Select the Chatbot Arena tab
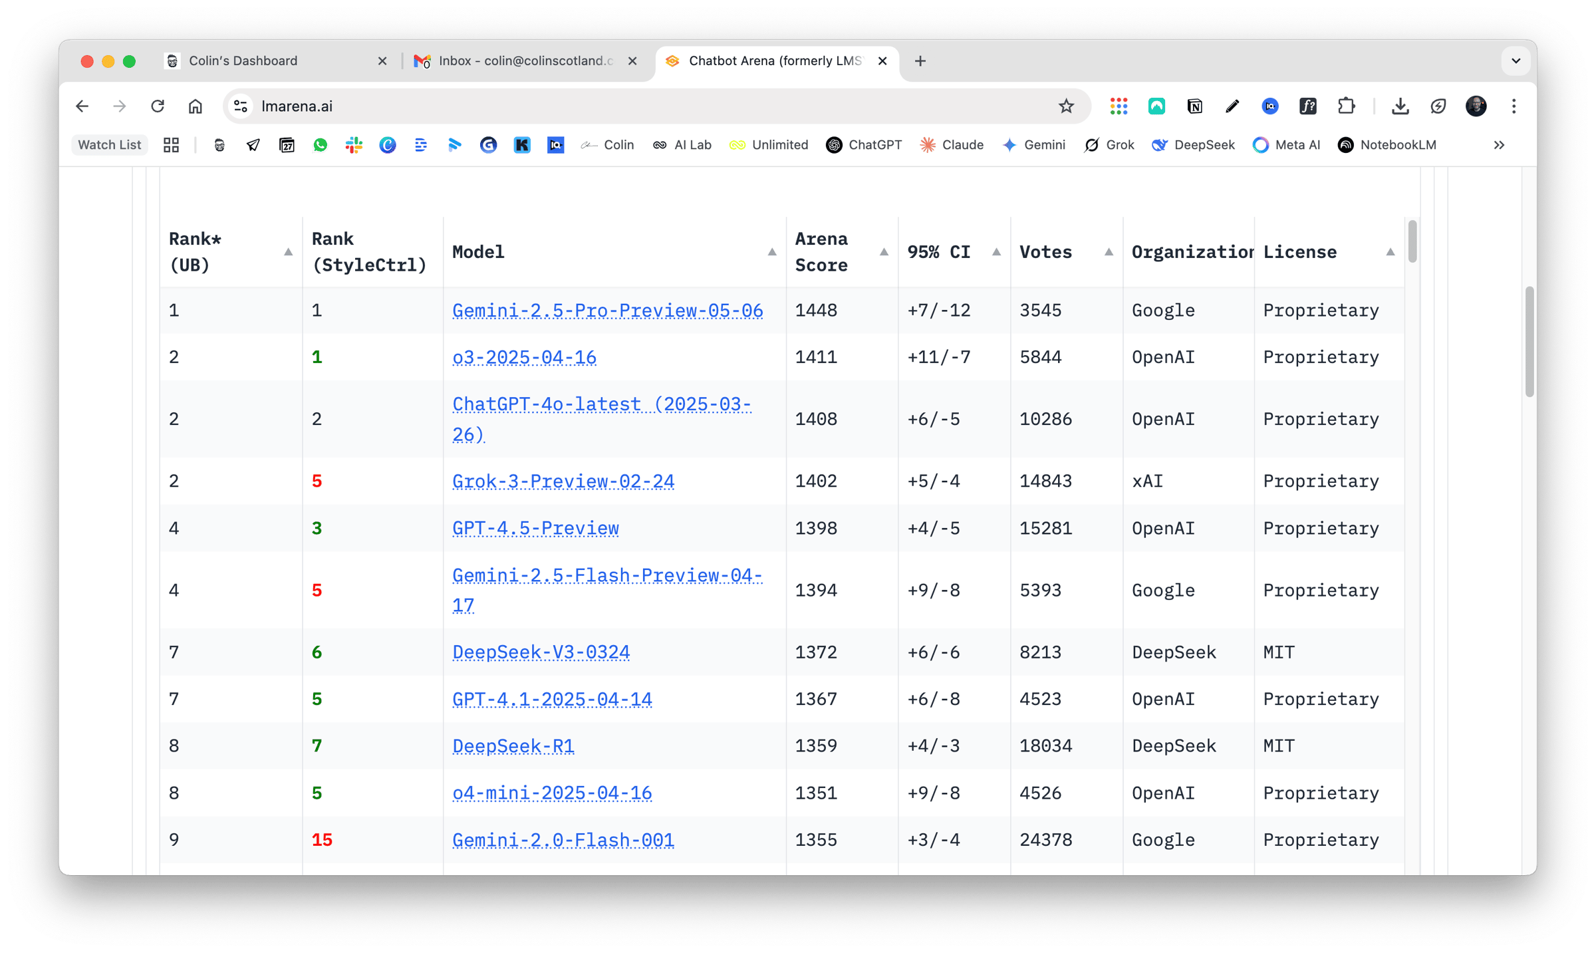 777,61
